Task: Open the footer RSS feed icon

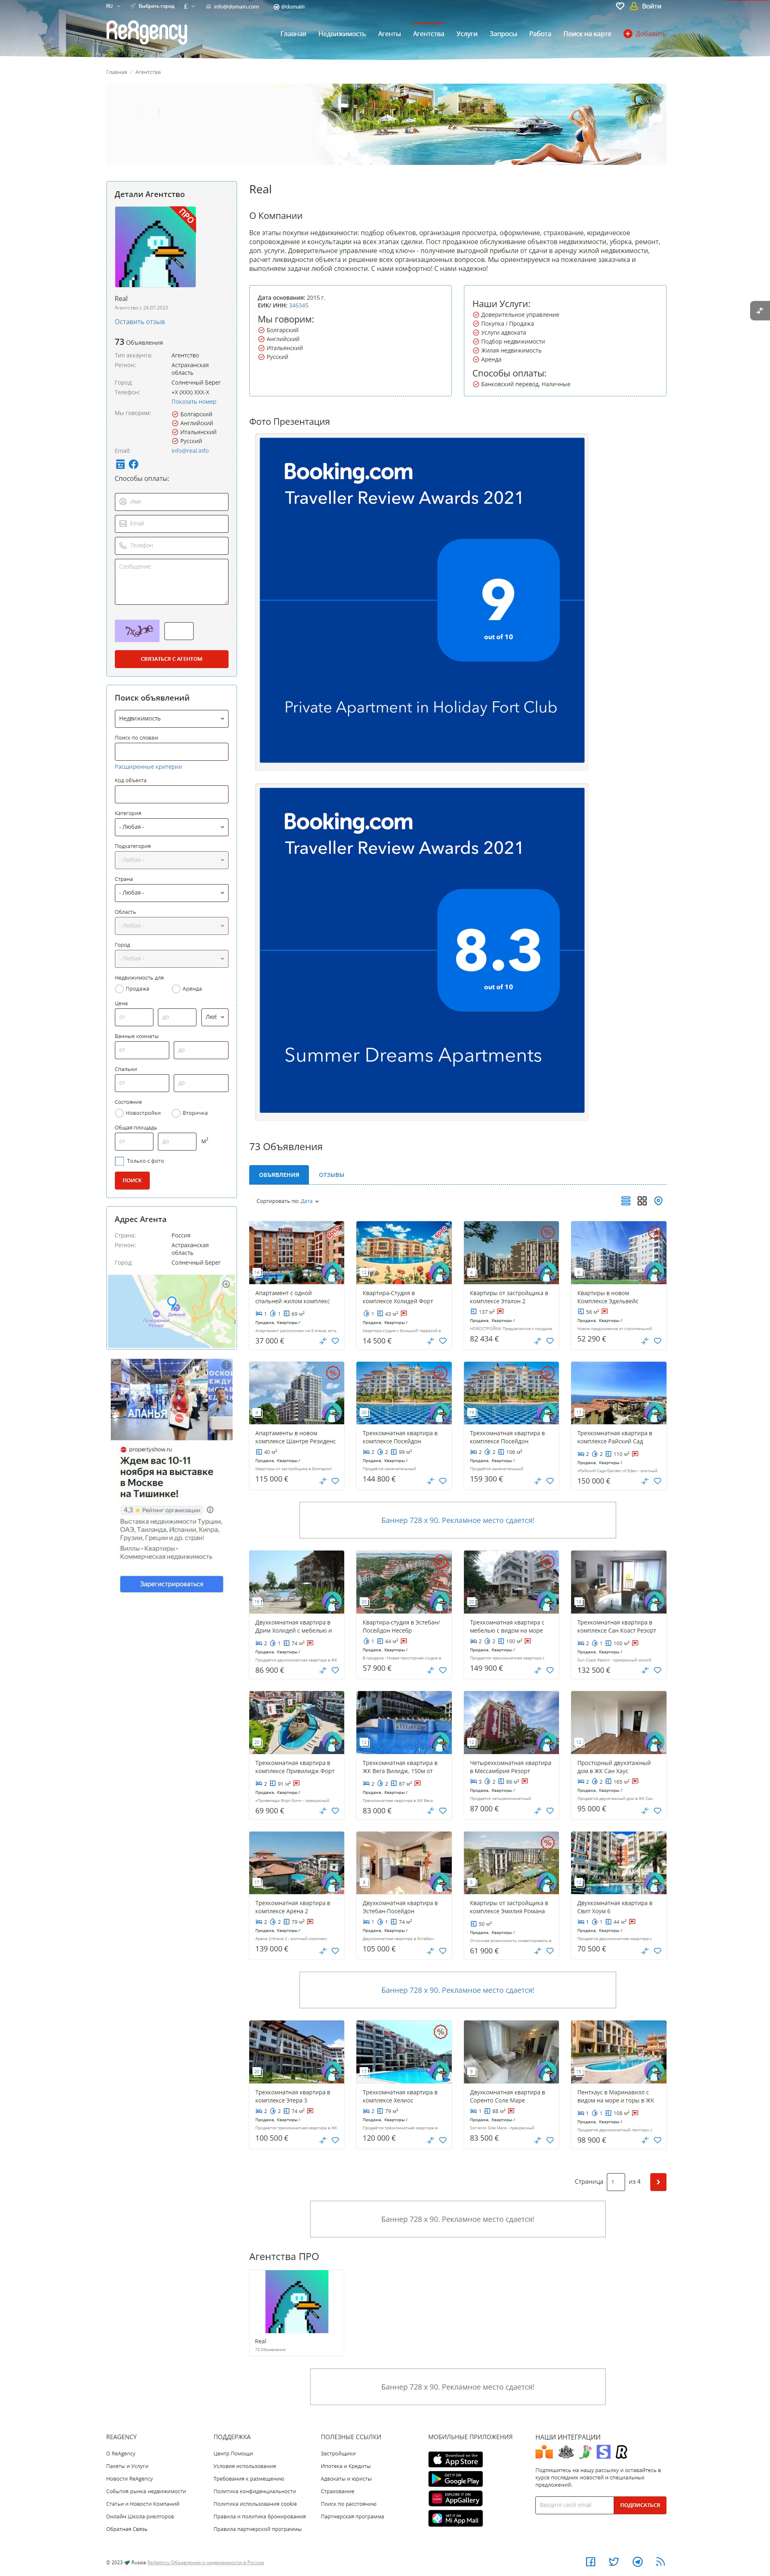Action: click(x=660, y=2562)
